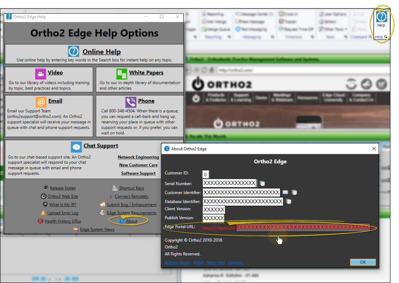
Task: Click Text Messaging in the ribbon
Action: pyautogui.click(x=252, y=29)
